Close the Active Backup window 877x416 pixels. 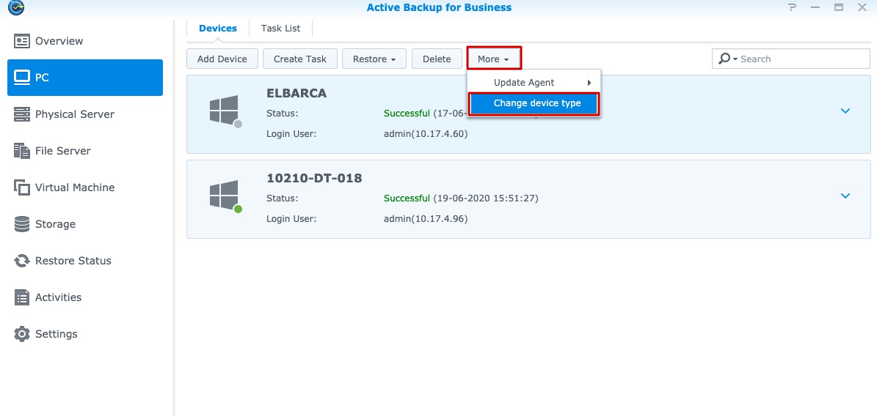pyautogui.click(x=862, y=7)
